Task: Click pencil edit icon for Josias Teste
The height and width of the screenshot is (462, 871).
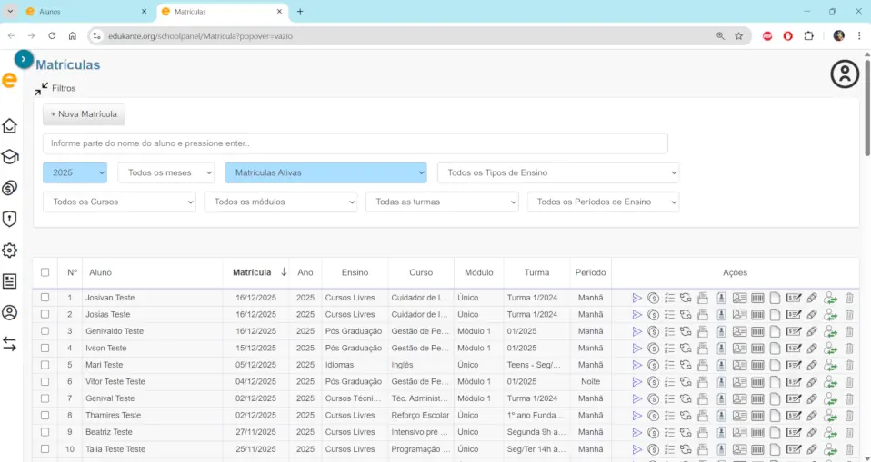Action: point(812,315)
